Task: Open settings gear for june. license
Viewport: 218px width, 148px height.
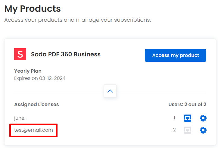Action: pos(203,118)
